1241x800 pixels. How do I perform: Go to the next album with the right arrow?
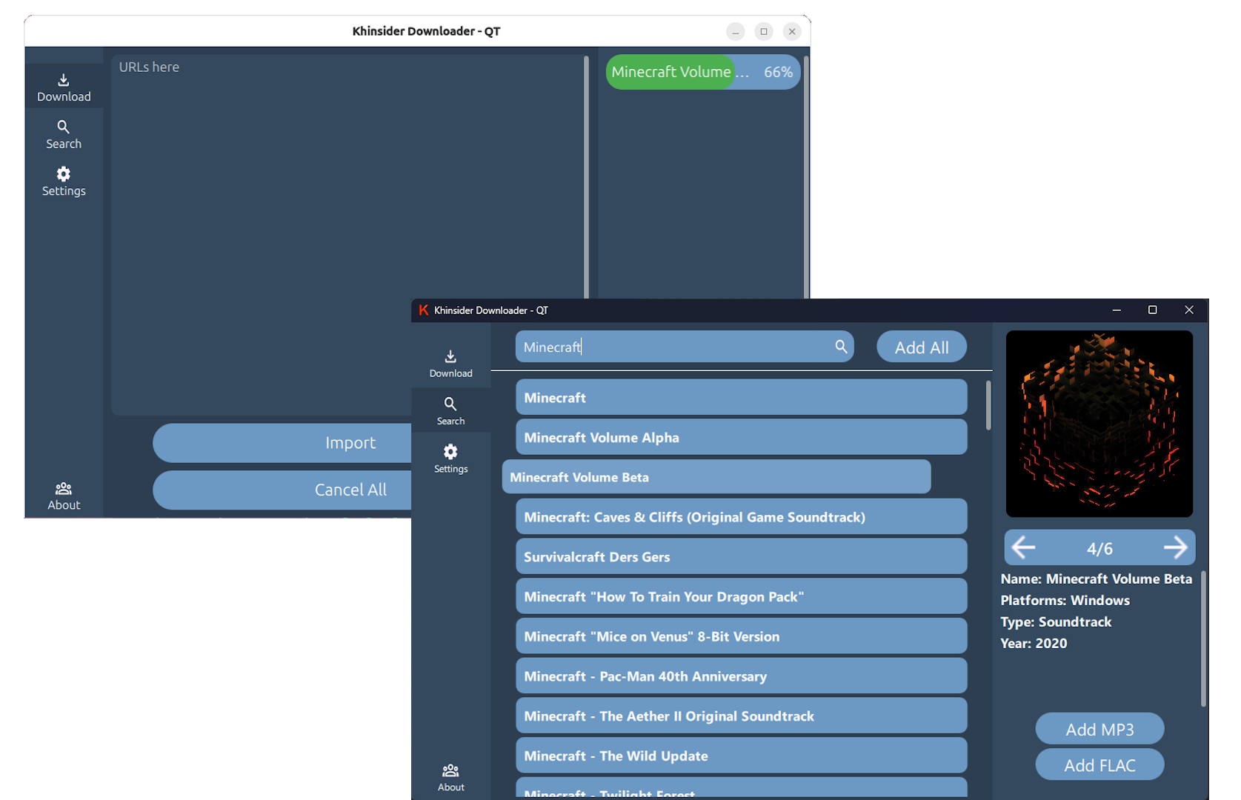1176,547
